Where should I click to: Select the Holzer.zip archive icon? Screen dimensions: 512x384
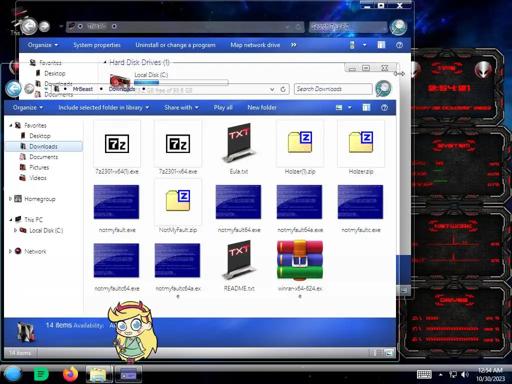coord(361,143)
